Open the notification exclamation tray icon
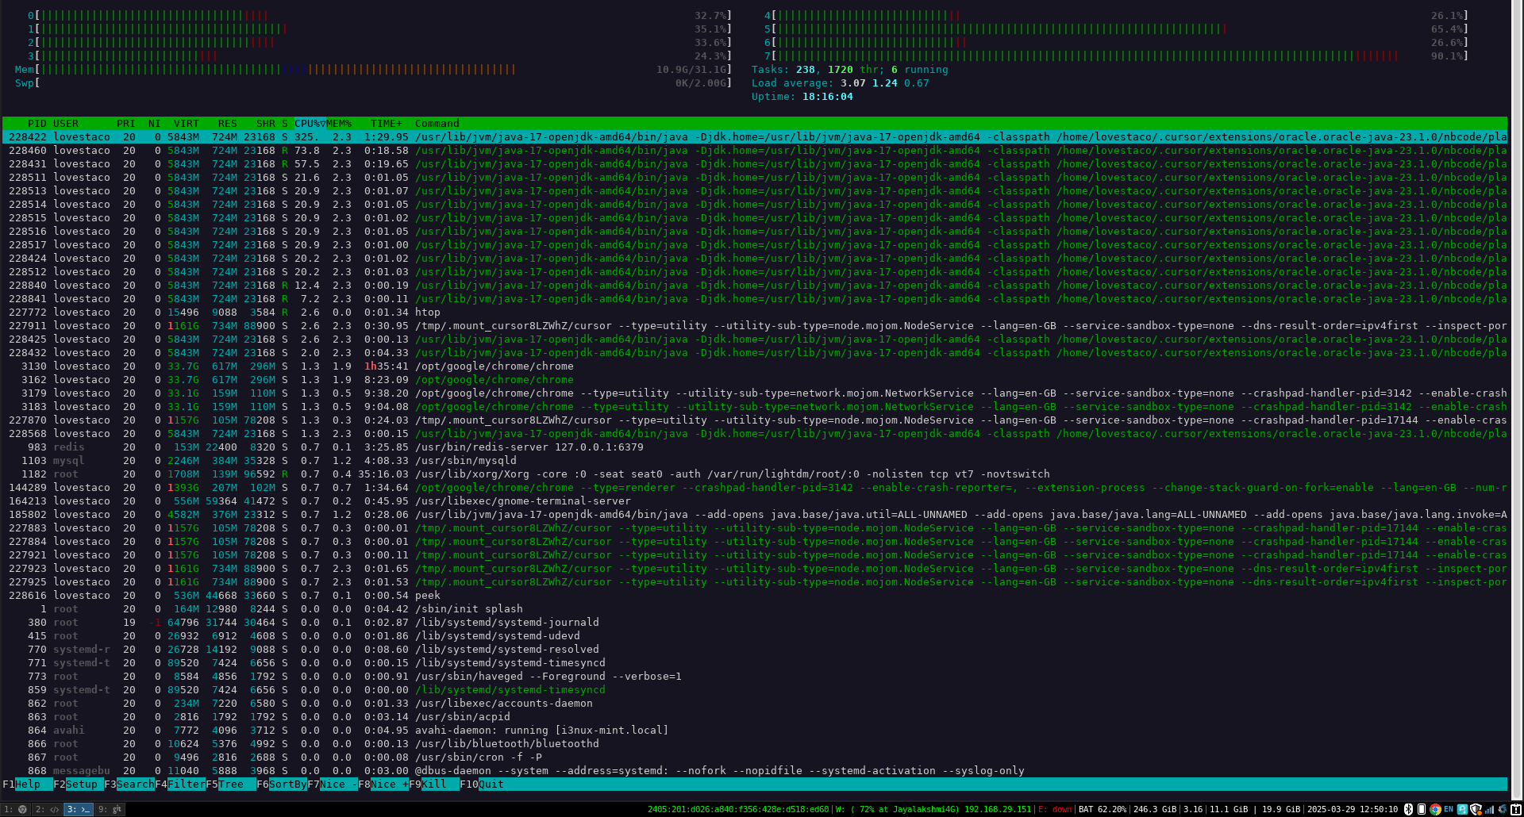The image size is (1524, 817). [1516, 809]
